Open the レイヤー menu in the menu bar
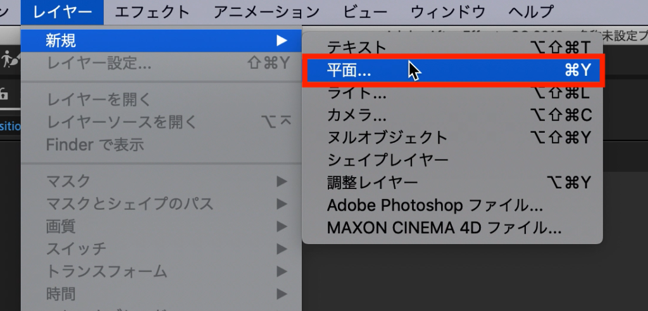This screenshot has height=311, width=648. click(x=62, y=12)
